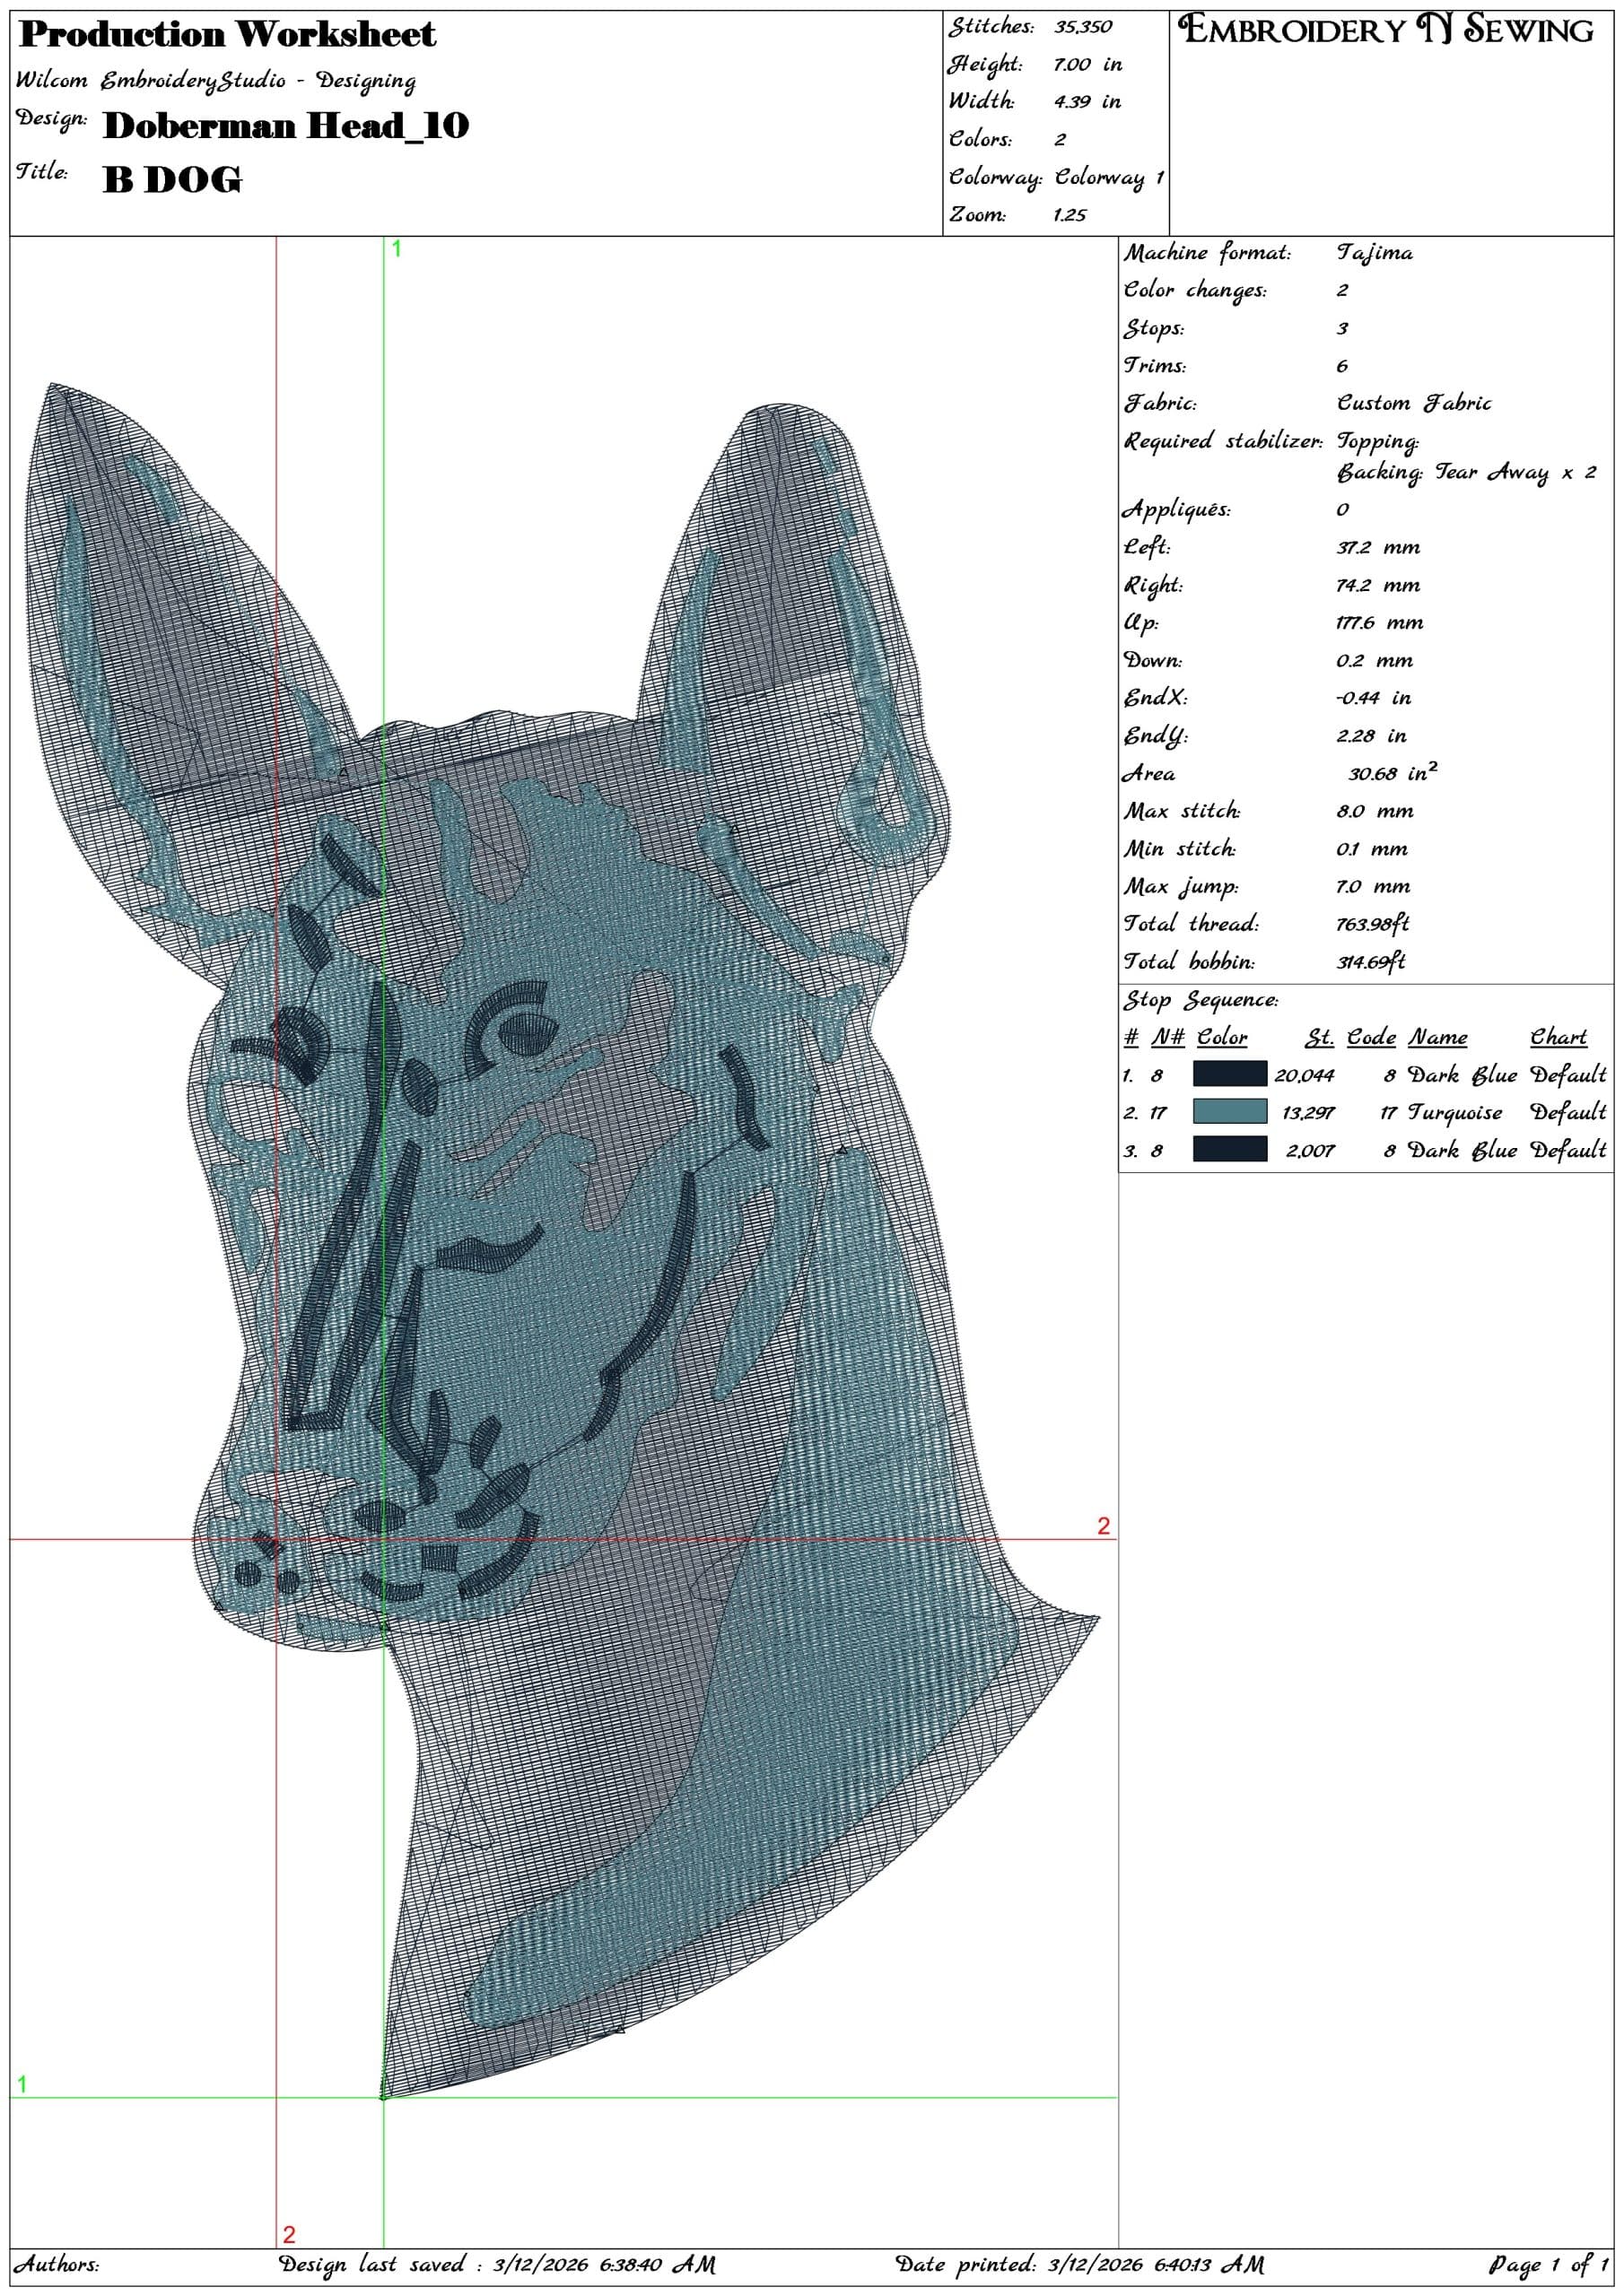Click the stitches value '35,350'
Screen dimensions: 1624x2296
pyautogui.click(x=1082, y=27)
